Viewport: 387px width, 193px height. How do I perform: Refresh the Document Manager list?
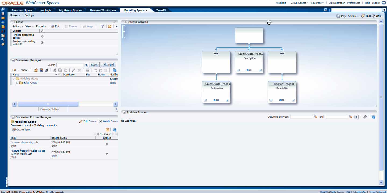[x=115, y=70]
